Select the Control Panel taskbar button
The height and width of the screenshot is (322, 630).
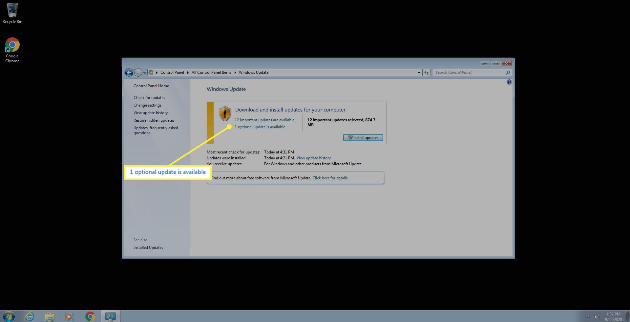pos(111,316)
